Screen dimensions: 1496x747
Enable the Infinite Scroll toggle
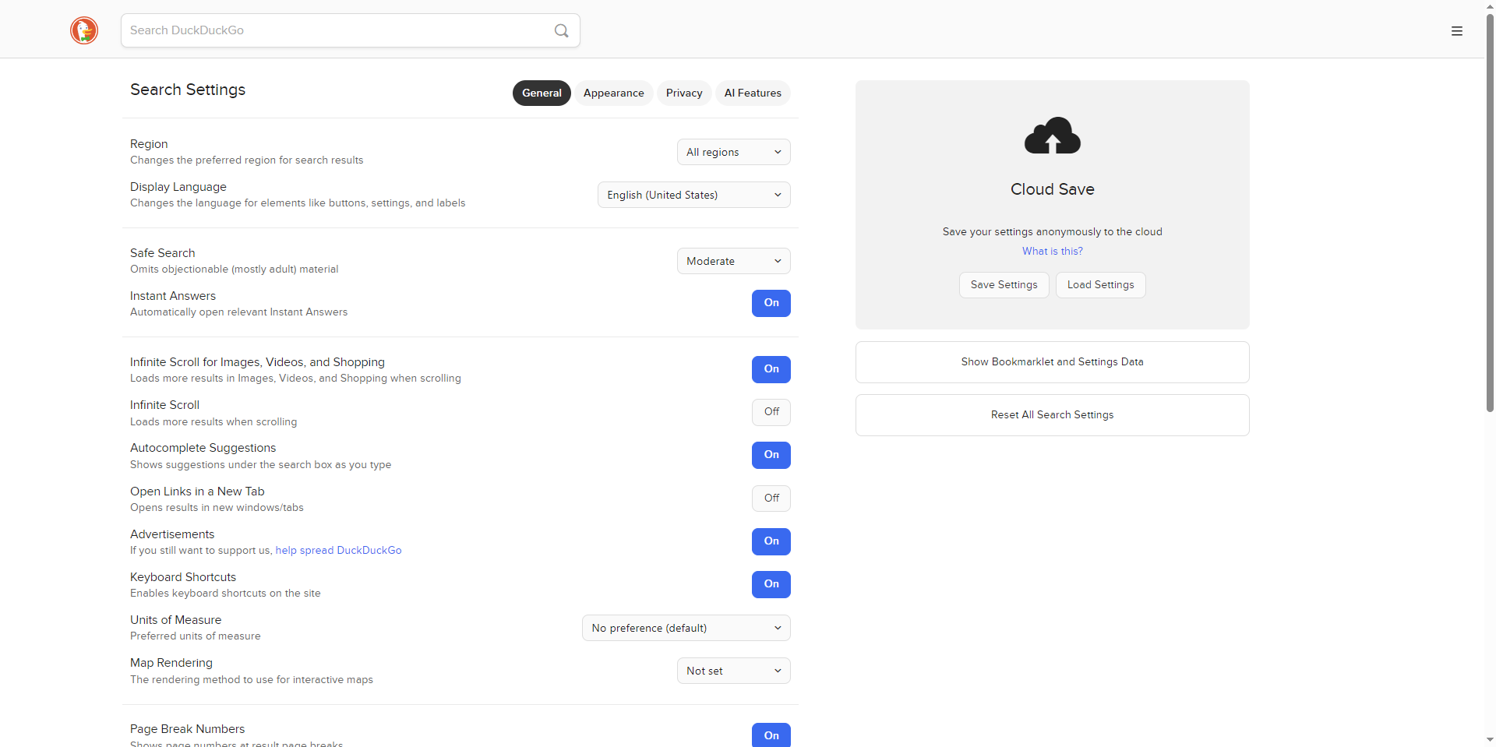[x=771, y=412]
